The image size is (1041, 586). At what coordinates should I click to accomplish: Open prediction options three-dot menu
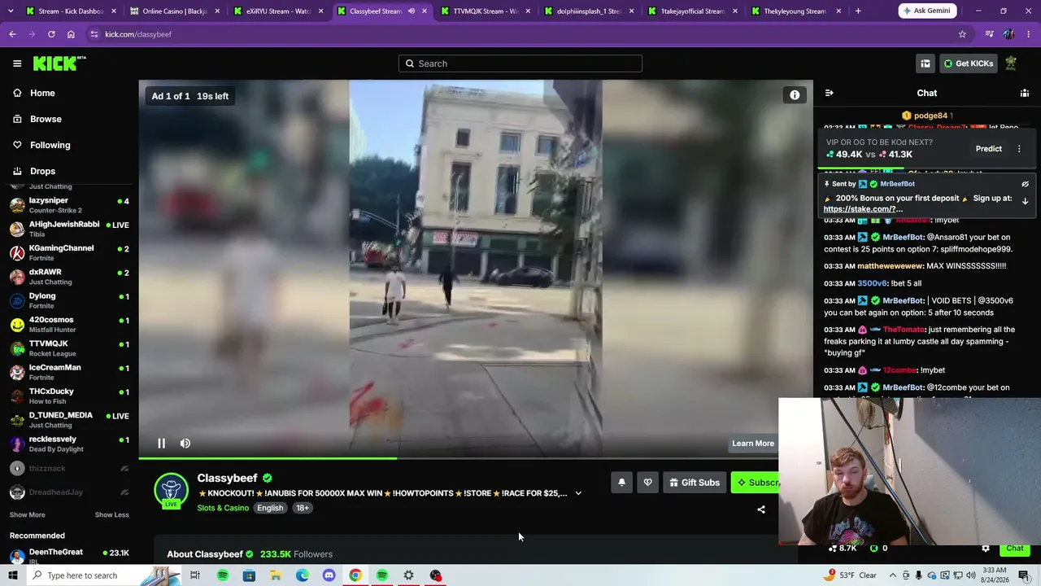1019,149
